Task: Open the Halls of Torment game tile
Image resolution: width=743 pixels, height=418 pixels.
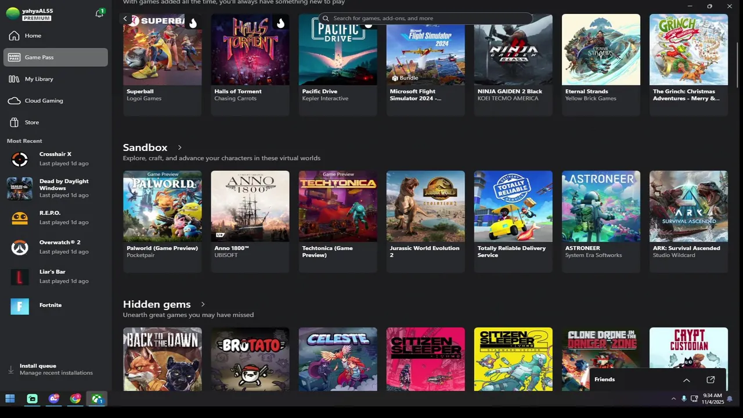Action: pos(250,64)
